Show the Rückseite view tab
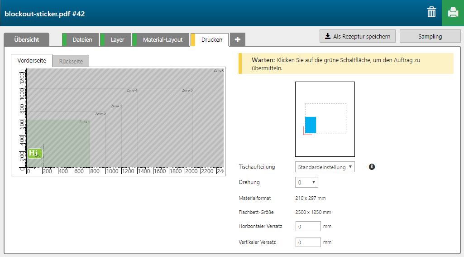 click(71, 61)
